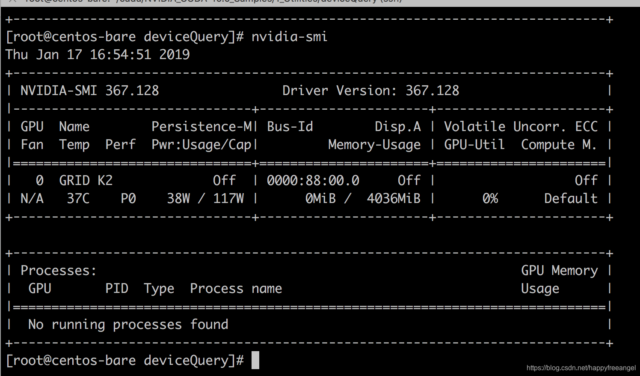Click the Bus-Id column header
640x376 pixels.
point(290,127)
